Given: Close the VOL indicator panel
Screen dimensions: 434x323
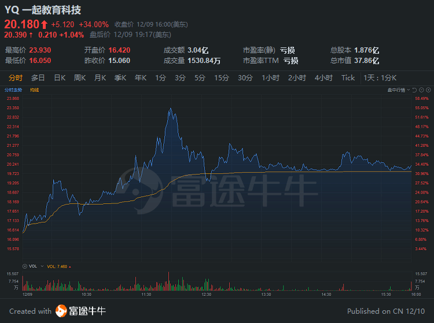Looking at the screenshot, I should click(x=25, y=266).
